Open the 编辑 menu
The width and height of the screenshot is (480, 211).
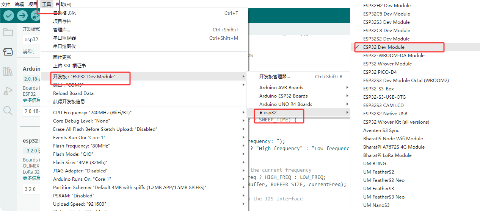tap(19, 4)
